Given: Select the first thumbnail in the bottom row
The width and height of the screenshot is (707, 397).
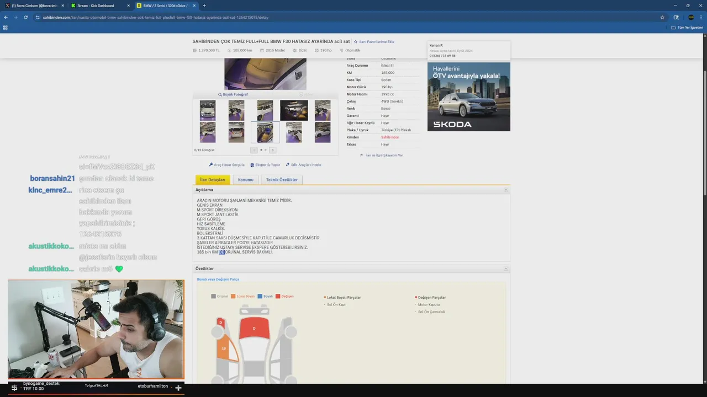Looking at the screenshot, I should [208, 132].
